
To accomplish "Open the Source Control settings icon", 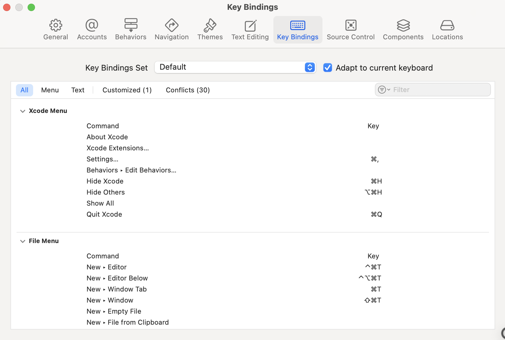I will tap(350, 25).
